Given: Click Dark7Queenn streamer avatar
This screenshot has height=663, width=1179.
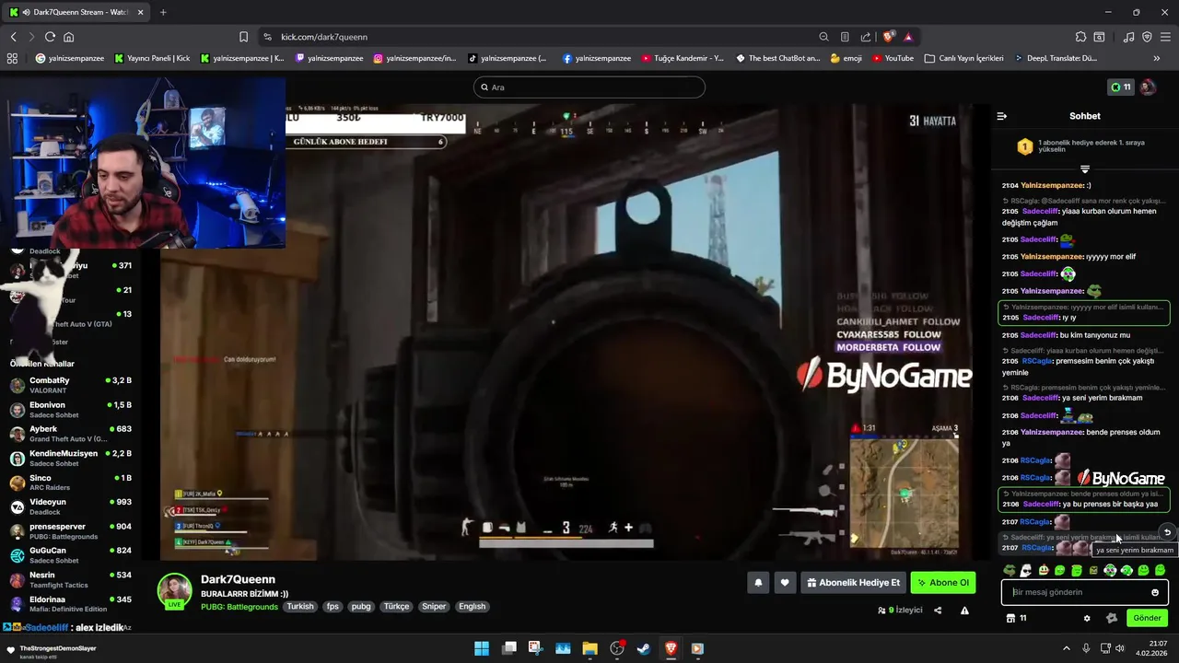Looking at the screenshot, I should click(x=174, y=590).
